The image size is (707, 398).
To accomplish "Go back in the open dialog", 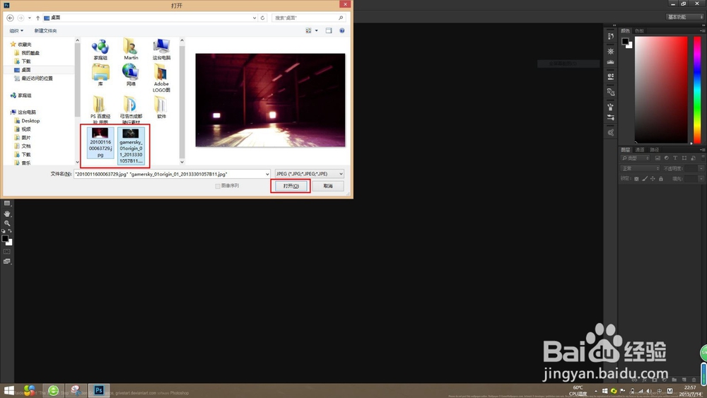I will pyautogui.click(x=10, y=18).
